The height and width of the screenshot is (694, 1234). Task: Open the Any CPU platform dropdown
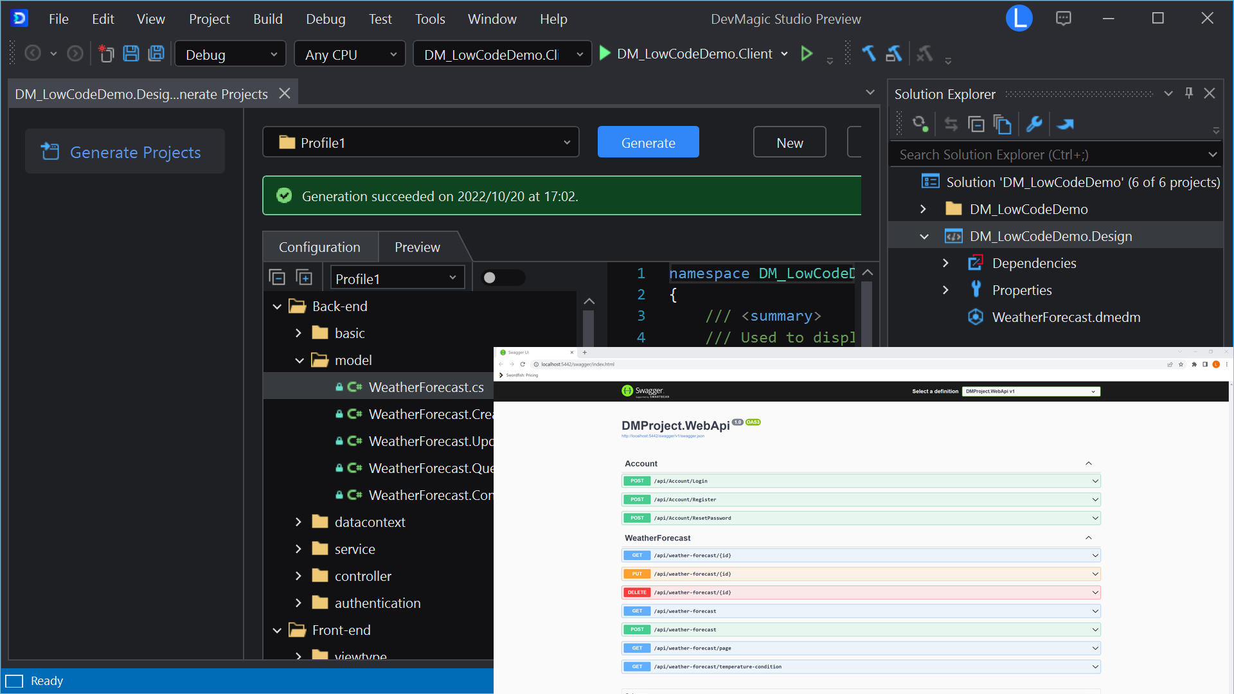point(349,54)
